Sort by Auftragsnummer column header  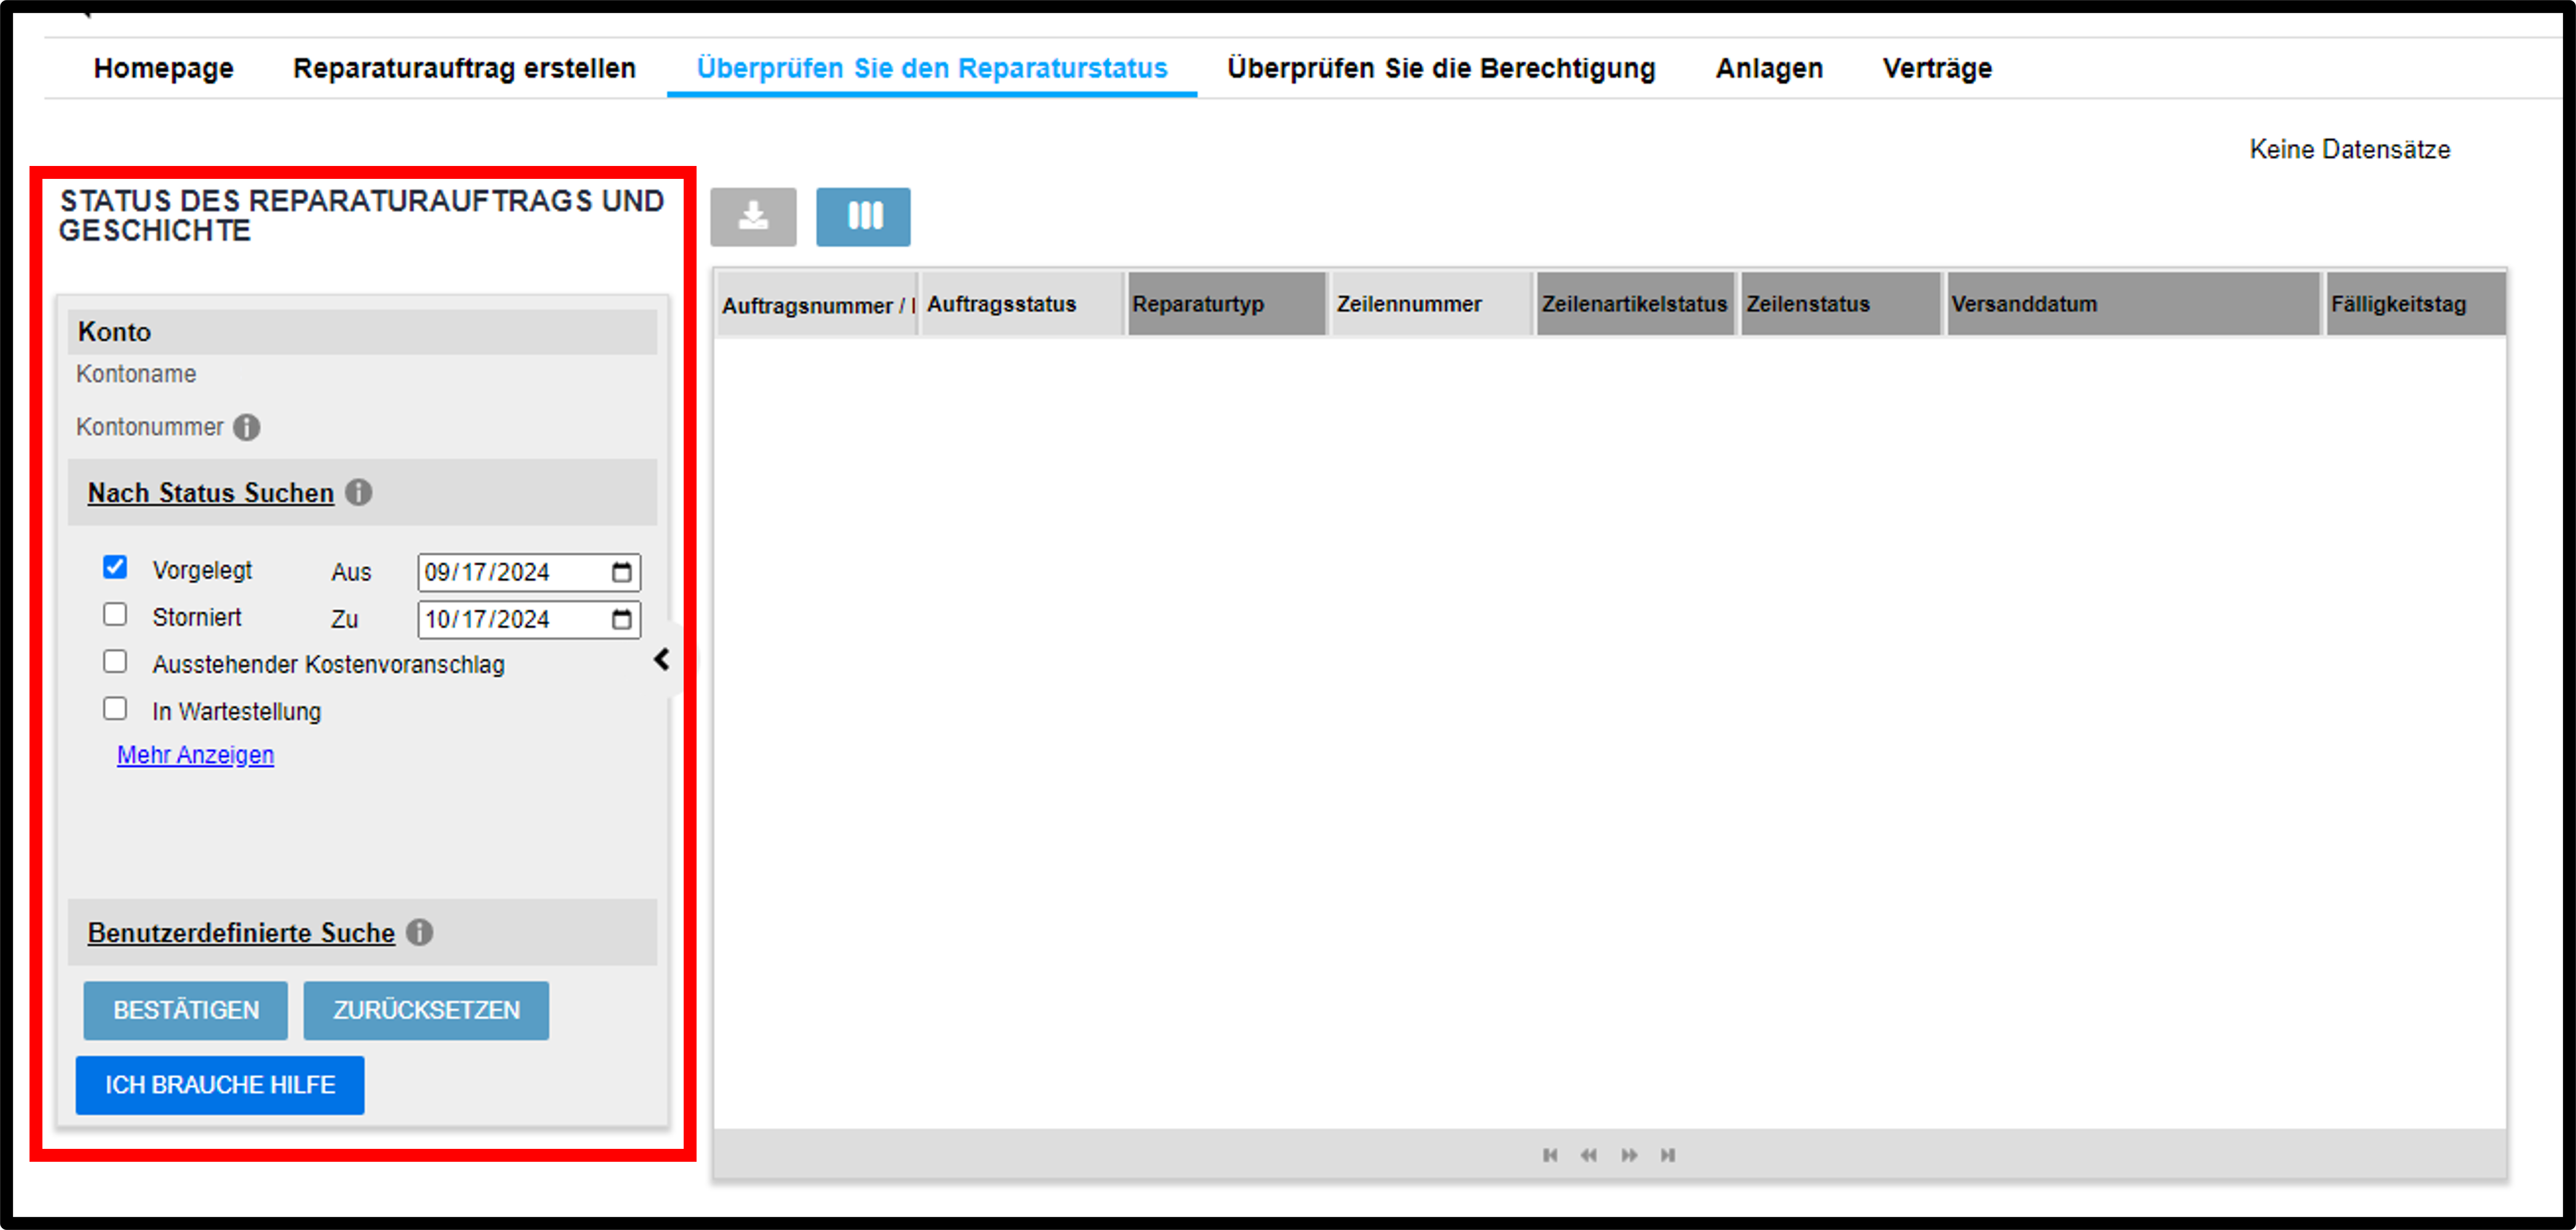pos(817,304)
